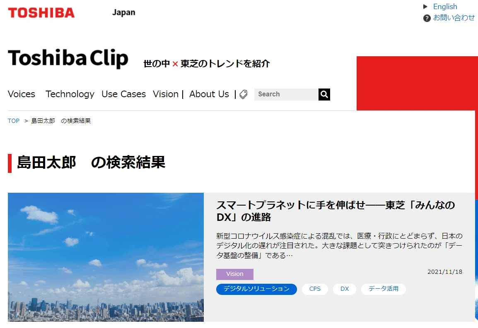Click the question mark help icon

click(x=427, y=18)
